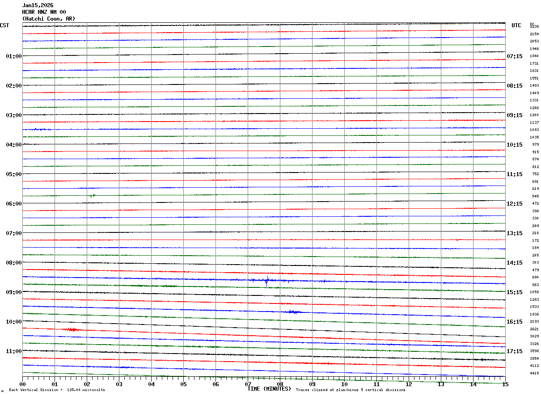Image resolution: width=541 pixels, height=396 pixels.
Task: Select DC value 1840
Action: [534, 56]
